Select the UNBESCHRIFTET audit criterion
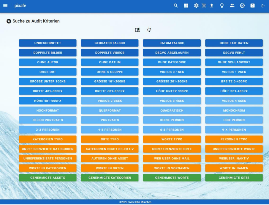The width and height of the screenshot is (269, 205). 48,43
